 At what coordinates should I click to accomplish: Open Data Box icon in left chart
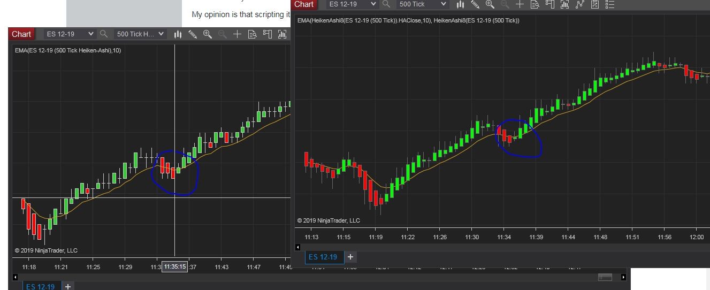coord(253,34)
